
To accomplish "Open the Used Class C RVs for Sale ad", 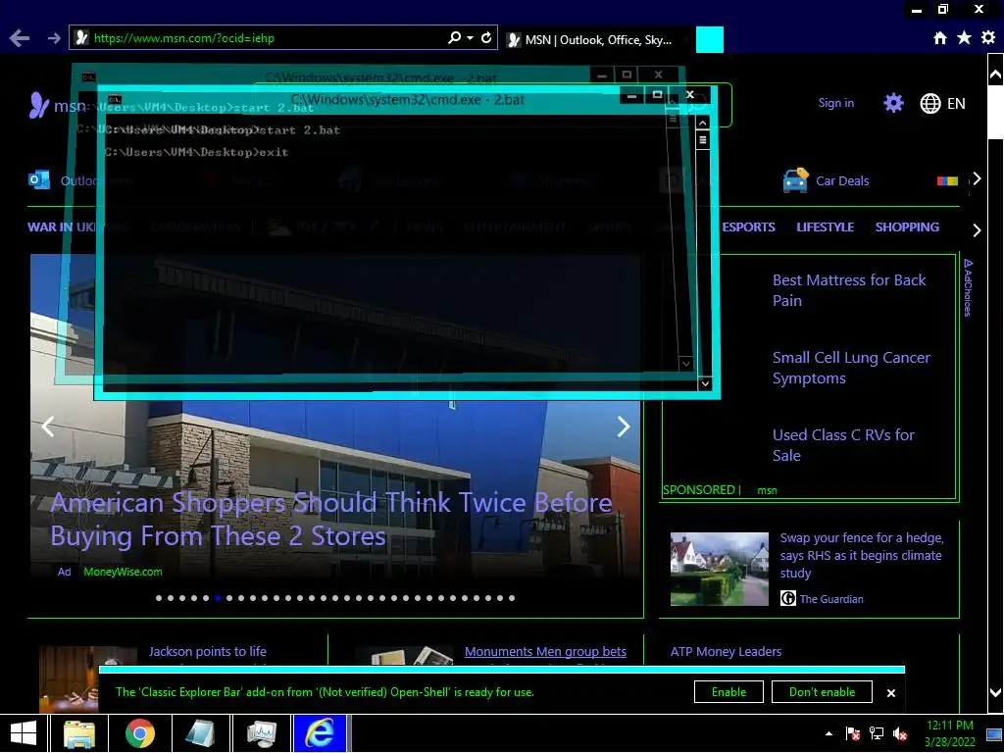I will point(843,445).
